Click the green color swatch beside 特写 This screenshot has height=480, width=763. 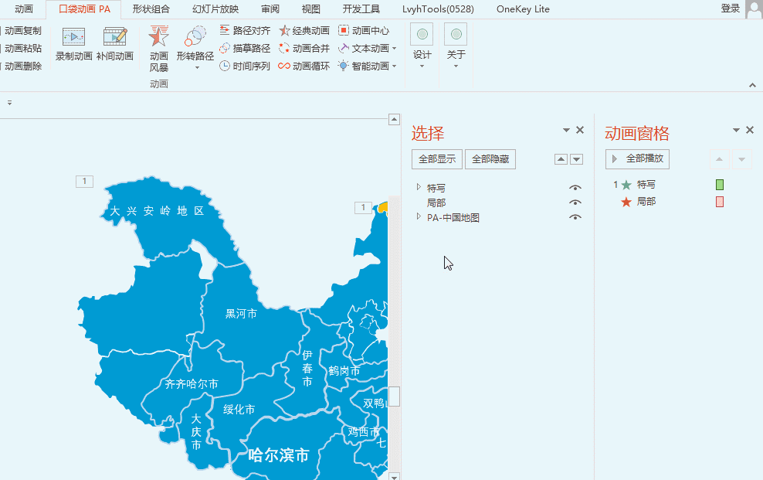pos(720,185)
